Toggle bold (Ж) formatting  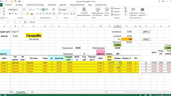[10, 14]
